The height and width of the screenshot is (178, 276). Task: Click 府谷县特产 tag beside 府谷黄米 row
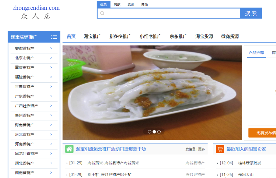(195, 163)
